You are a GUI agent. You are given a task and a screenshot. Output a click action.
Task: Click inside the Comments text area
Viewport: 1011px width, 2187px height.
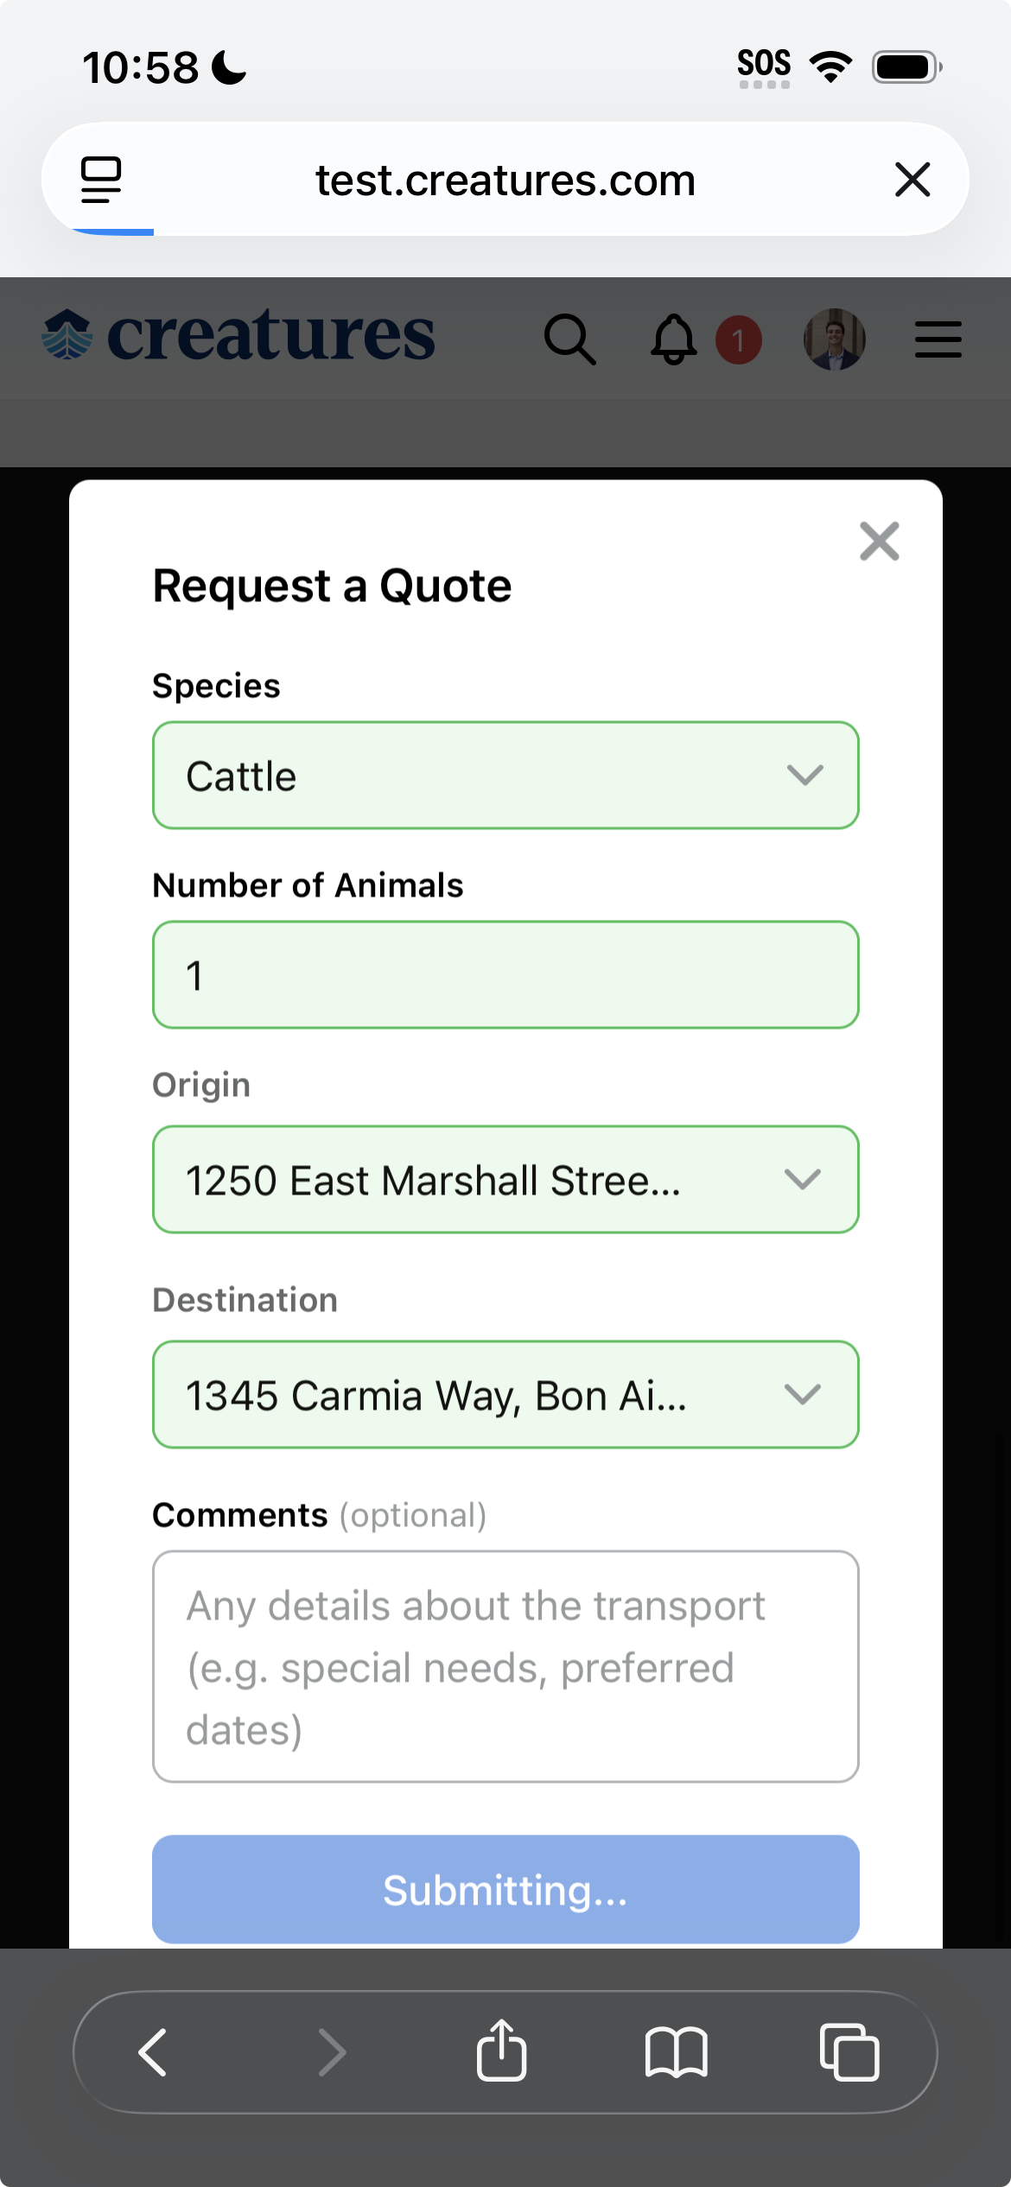(x=505, y=1667)
